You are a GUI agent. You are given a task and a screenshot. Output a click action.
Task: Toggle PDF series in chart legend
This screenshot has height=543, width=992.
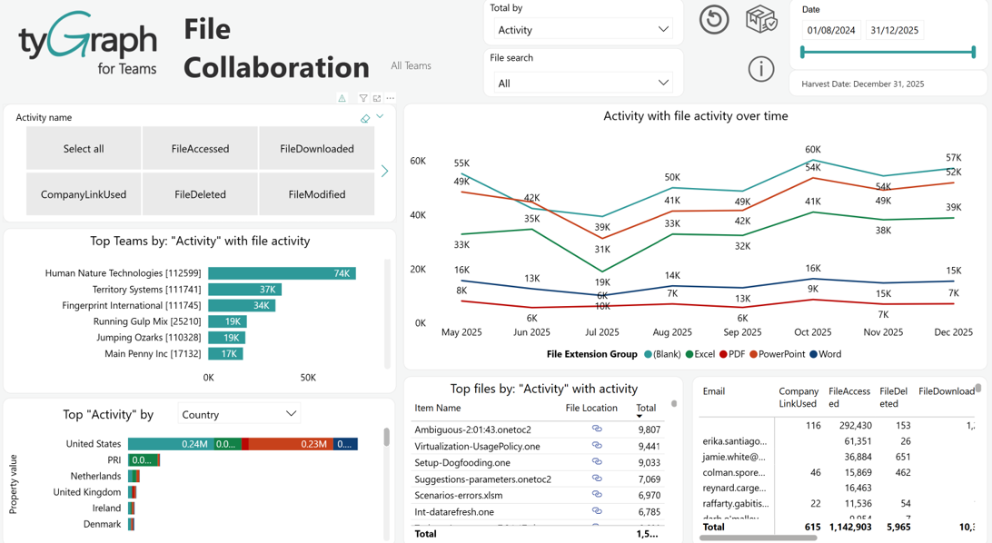tap(732, 354)
